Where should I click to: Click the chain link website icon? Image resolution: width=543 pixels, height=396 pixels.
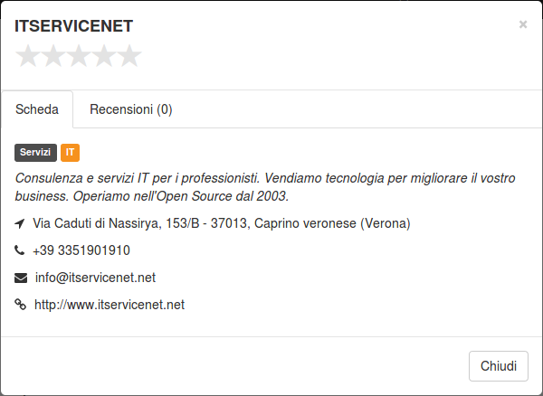(20, 305)
